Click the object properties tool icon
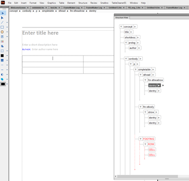This screenshot has width=189, height=181. coord(2,46)
